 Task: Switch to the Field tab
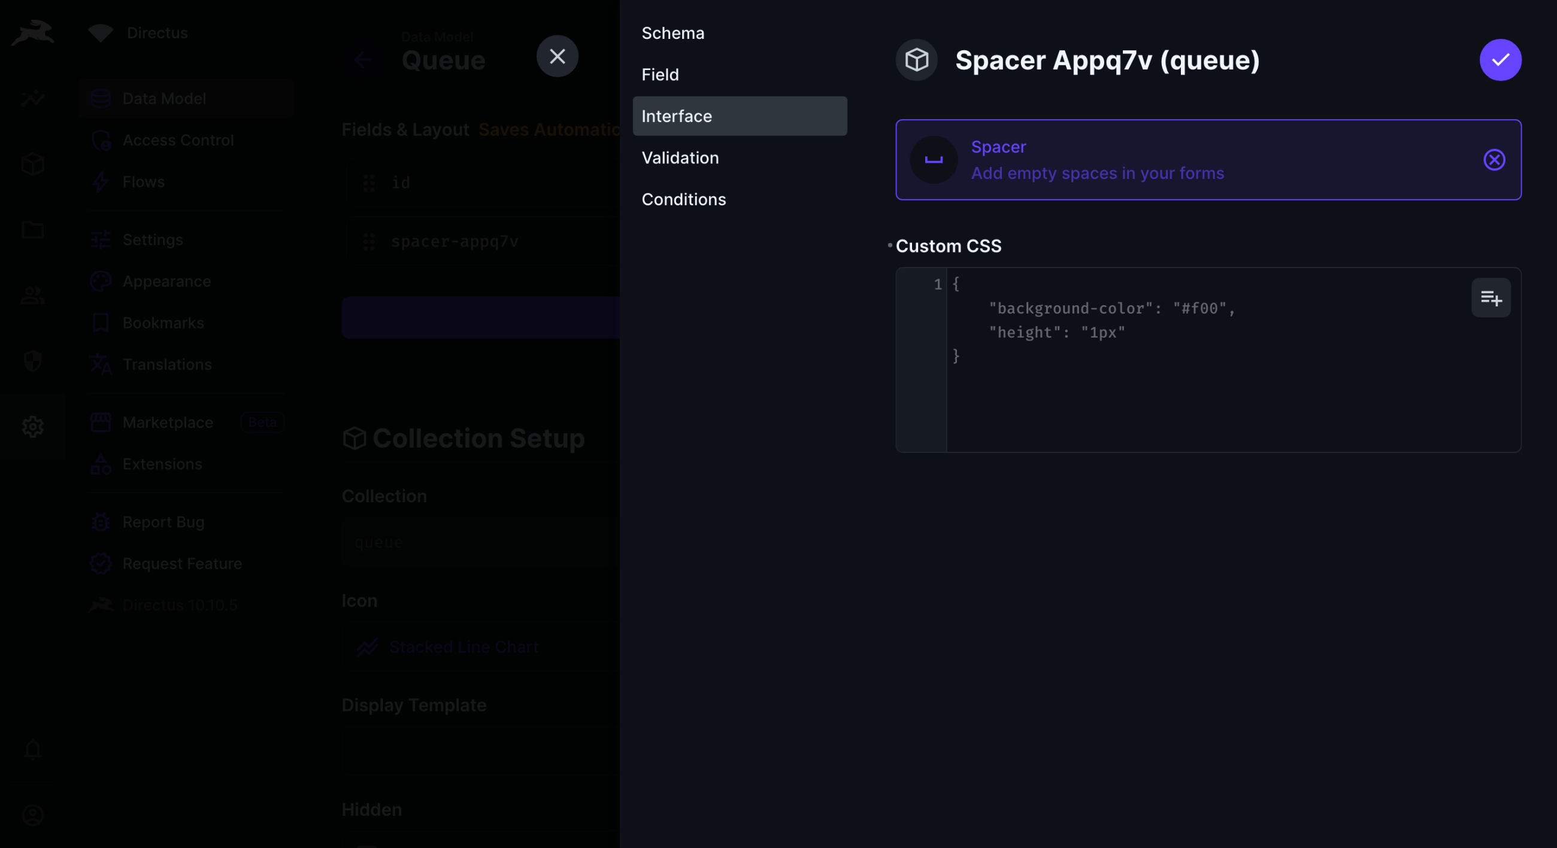coord(660,75)
